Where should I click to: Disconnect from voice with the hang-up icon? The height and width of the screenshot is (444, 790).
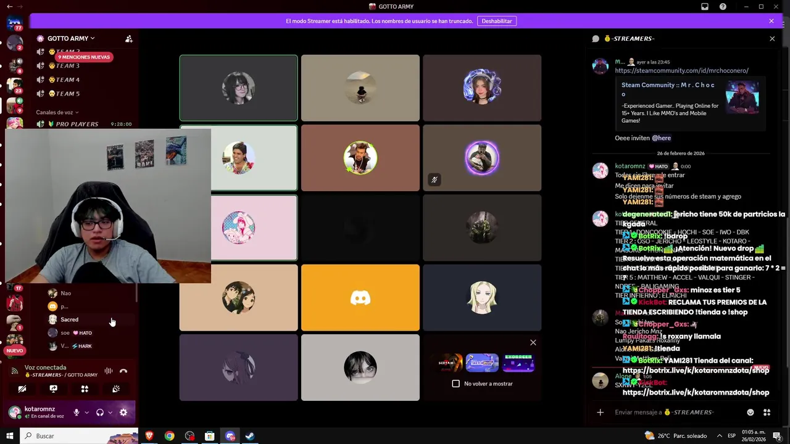[x=123, y=371]
